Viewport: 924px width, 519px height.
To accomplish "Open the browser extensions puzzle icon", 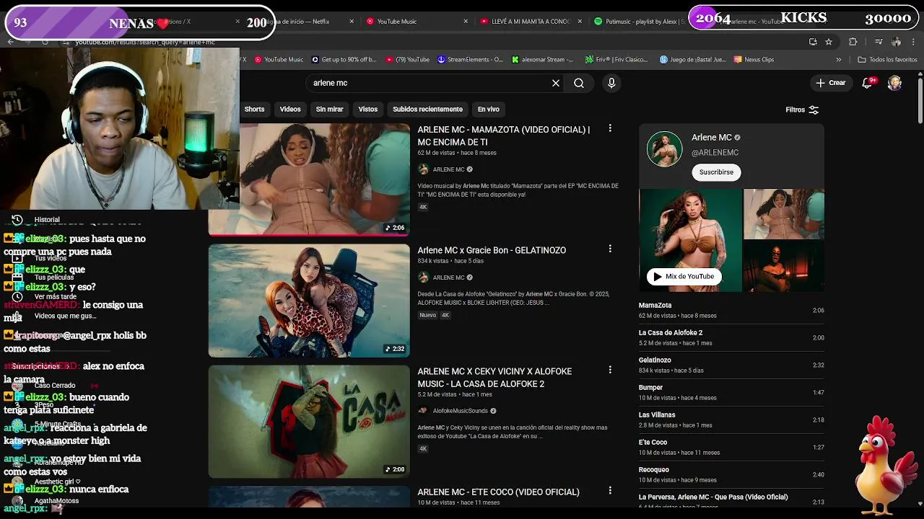I will coord(853,42).
